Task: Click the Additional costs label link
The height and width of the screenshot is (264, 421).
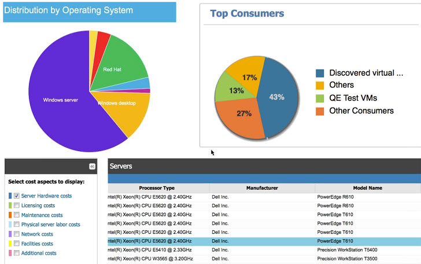Action: point(39,253)
